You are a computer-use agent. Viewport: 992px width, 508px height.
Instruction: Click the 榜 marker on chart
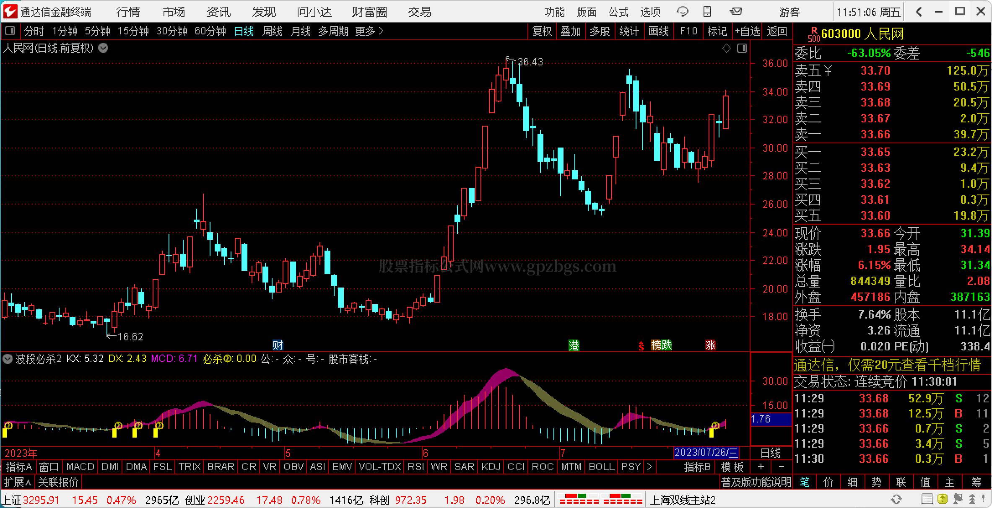(656, 345)
